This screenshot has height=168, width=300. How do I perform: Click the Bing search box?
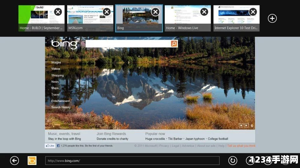[x=128, y=44]
